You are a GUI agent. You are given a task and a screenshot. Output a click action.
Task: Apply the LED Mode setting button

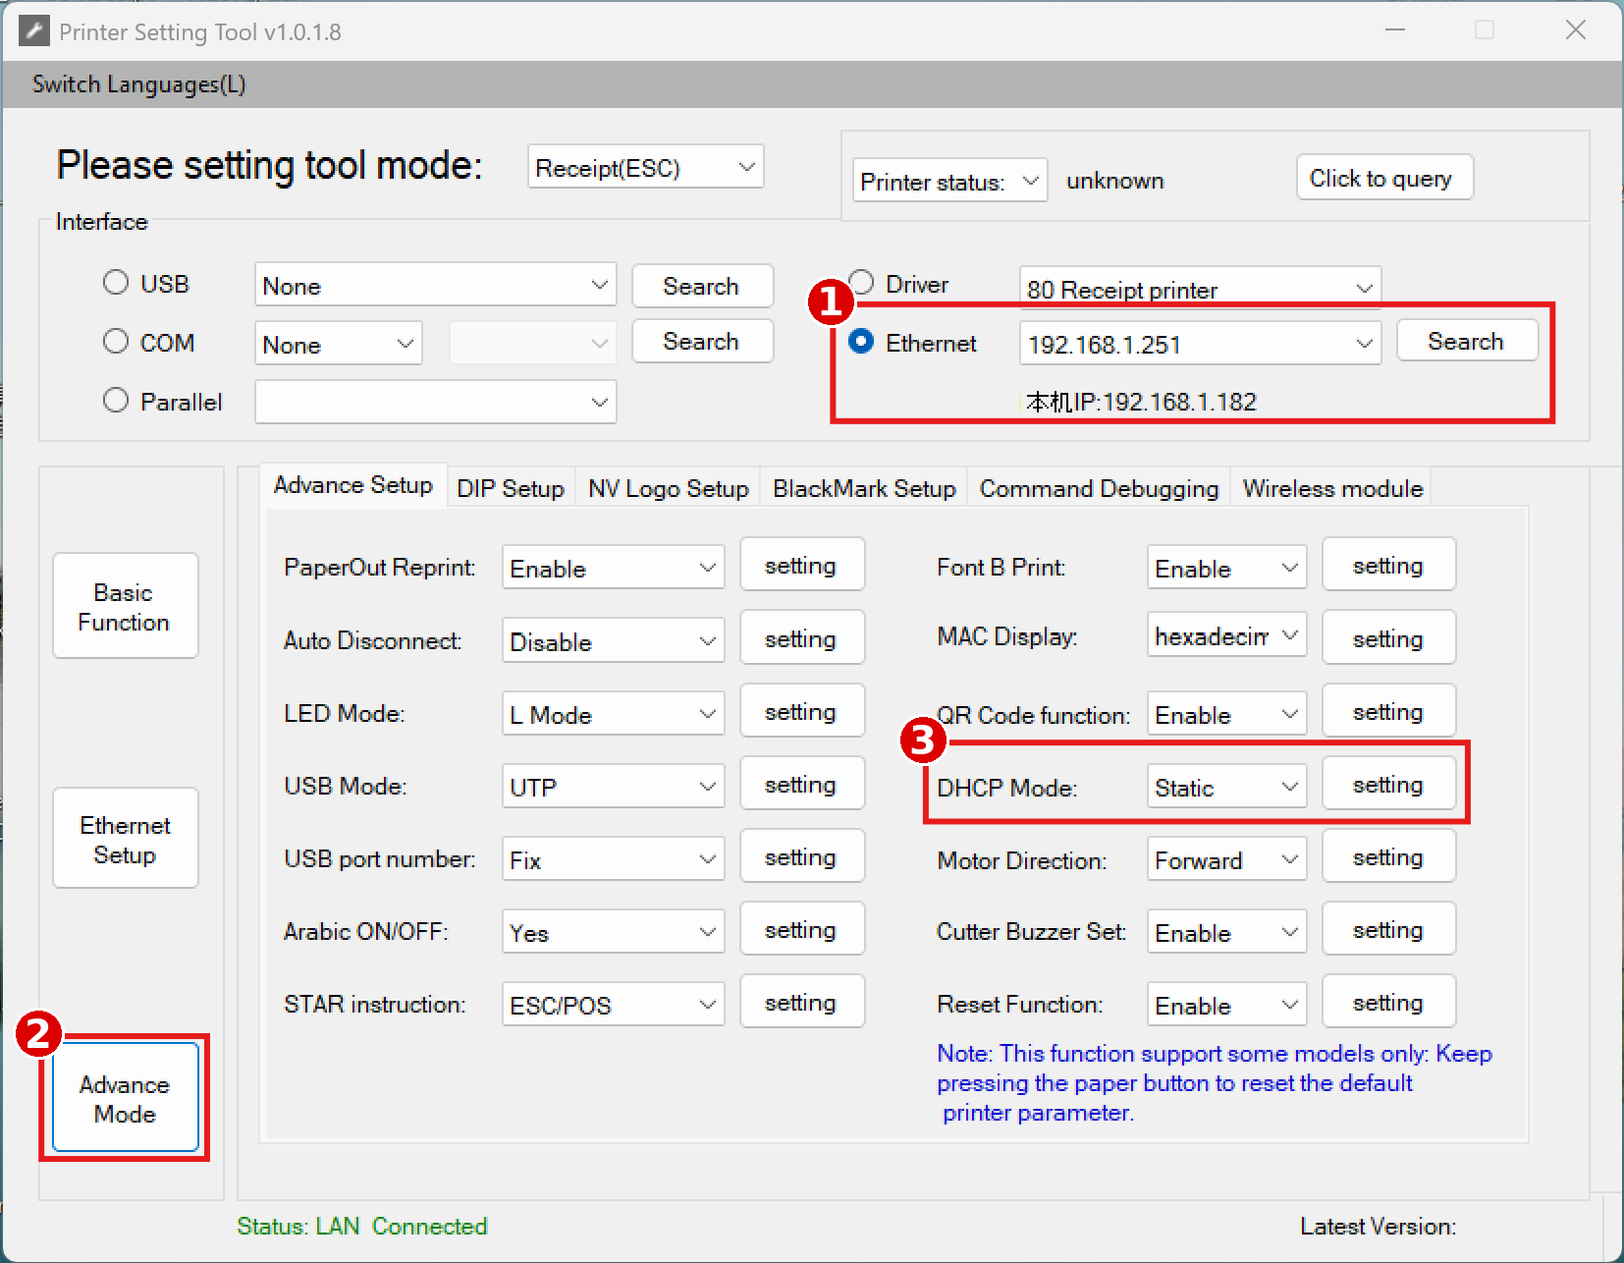[802, 711]
